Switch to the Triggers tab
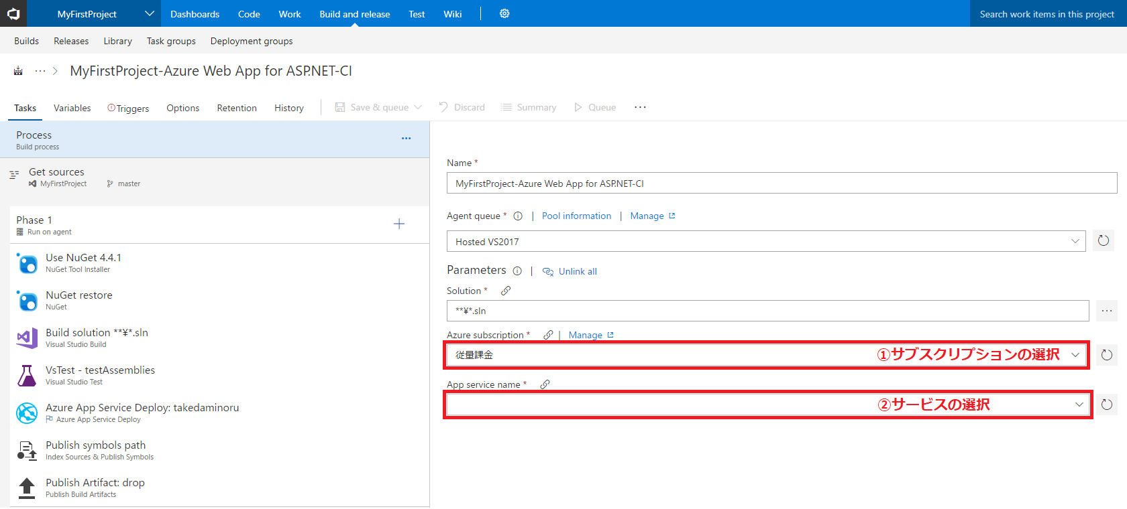Screen dimensions: 1127x509 128,108
